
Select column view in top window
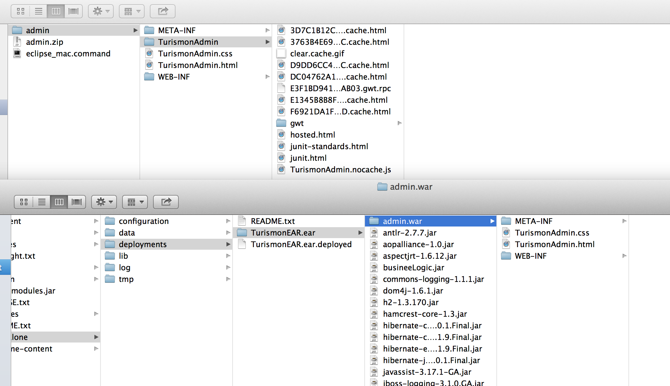pos(56,11)
